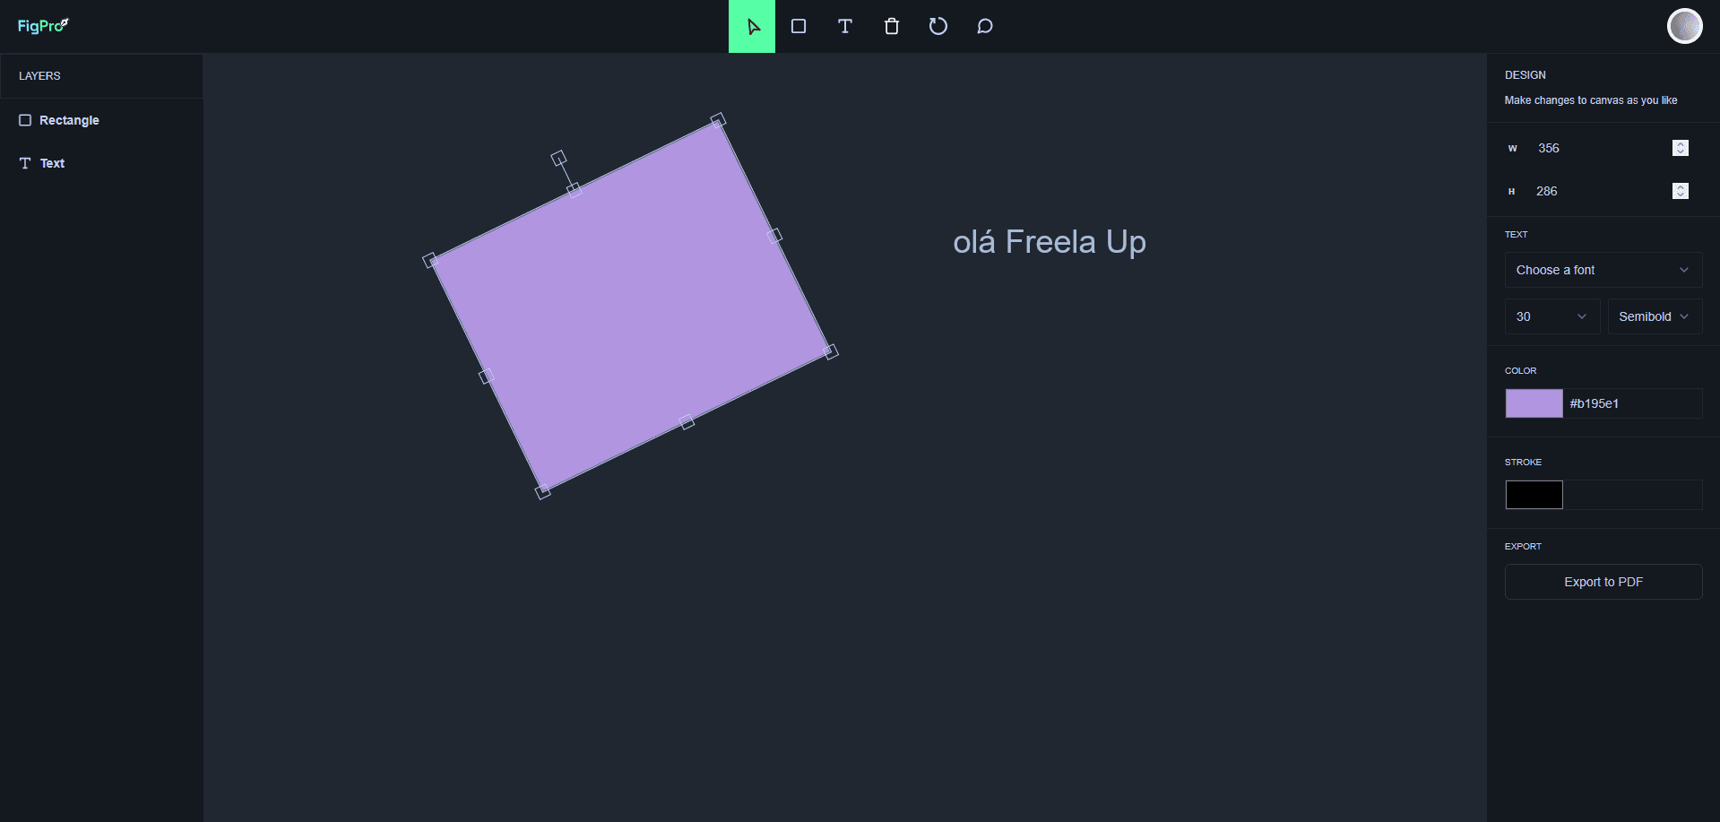Open the comments tool
Viewport: 1720px width, 822px height.
pyautogui.click(x=985, y=27)
